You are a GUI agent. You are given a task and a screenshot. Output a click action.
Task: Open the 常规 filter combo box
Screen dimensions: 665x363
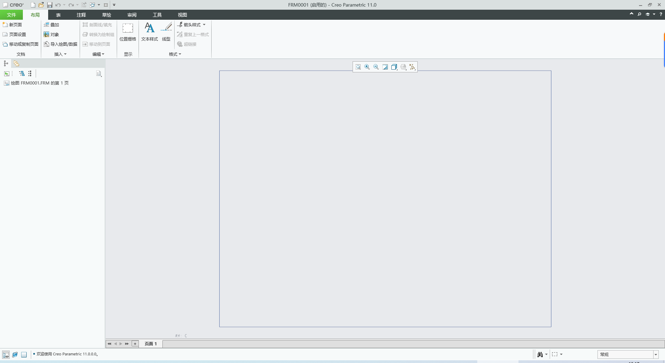click(628, 354)
